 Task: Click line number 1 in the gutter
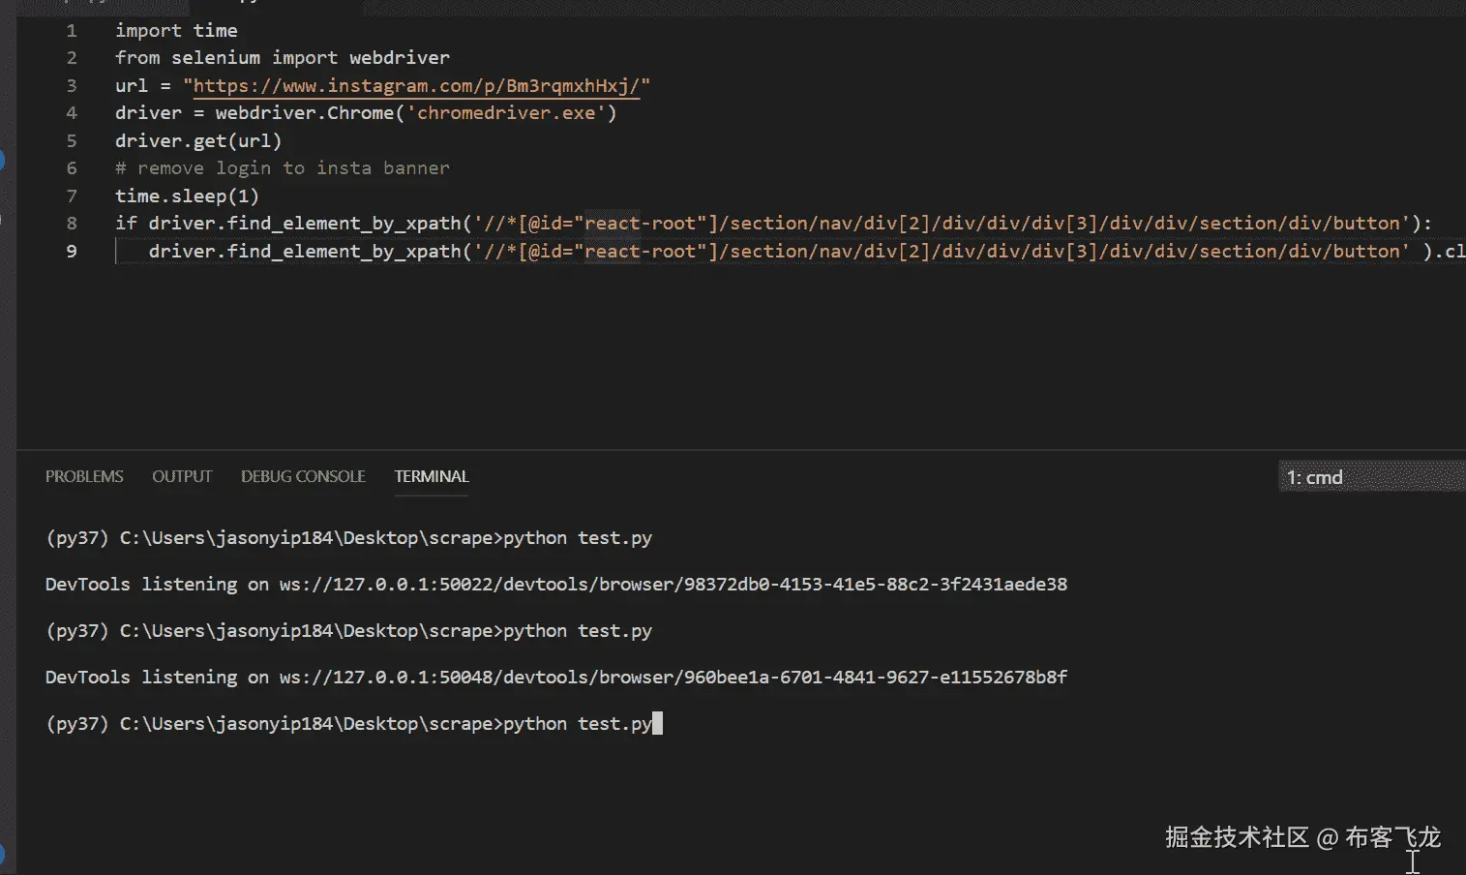pyautogui.click(x=72, y=31)
